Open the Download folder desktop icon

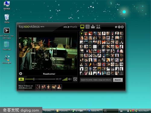7,46
